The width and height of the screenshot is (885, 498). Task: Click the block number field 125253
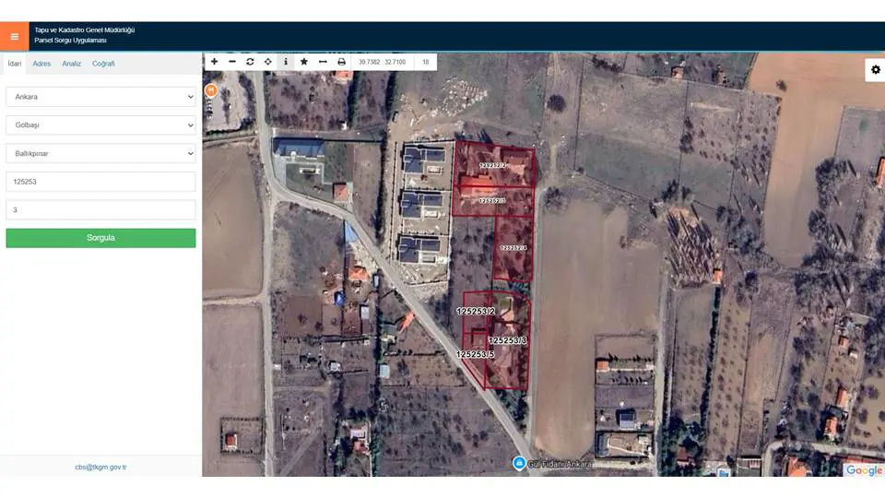pyautogui.click(x=101, y=182)
